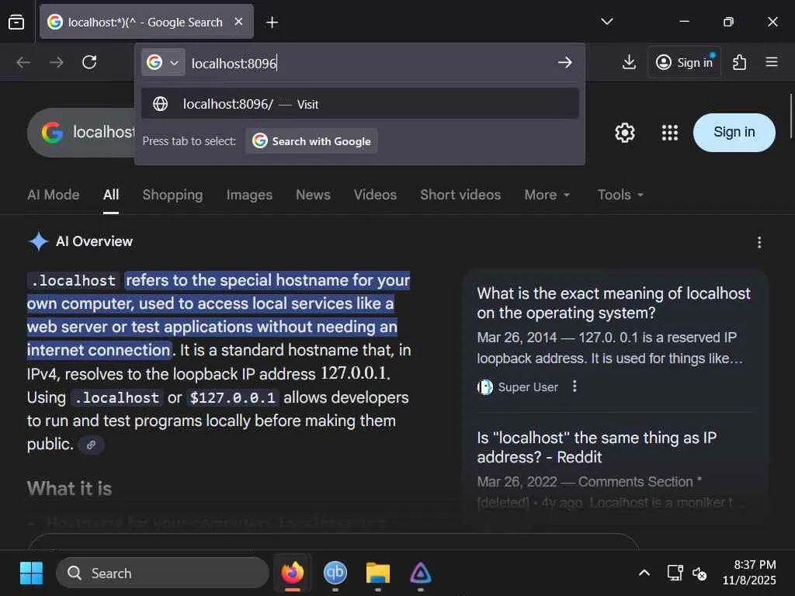Select localhost:8096/ Visit suggestion
The width and height of the screenshot is (795, 596).
click(x=359, y=104)
